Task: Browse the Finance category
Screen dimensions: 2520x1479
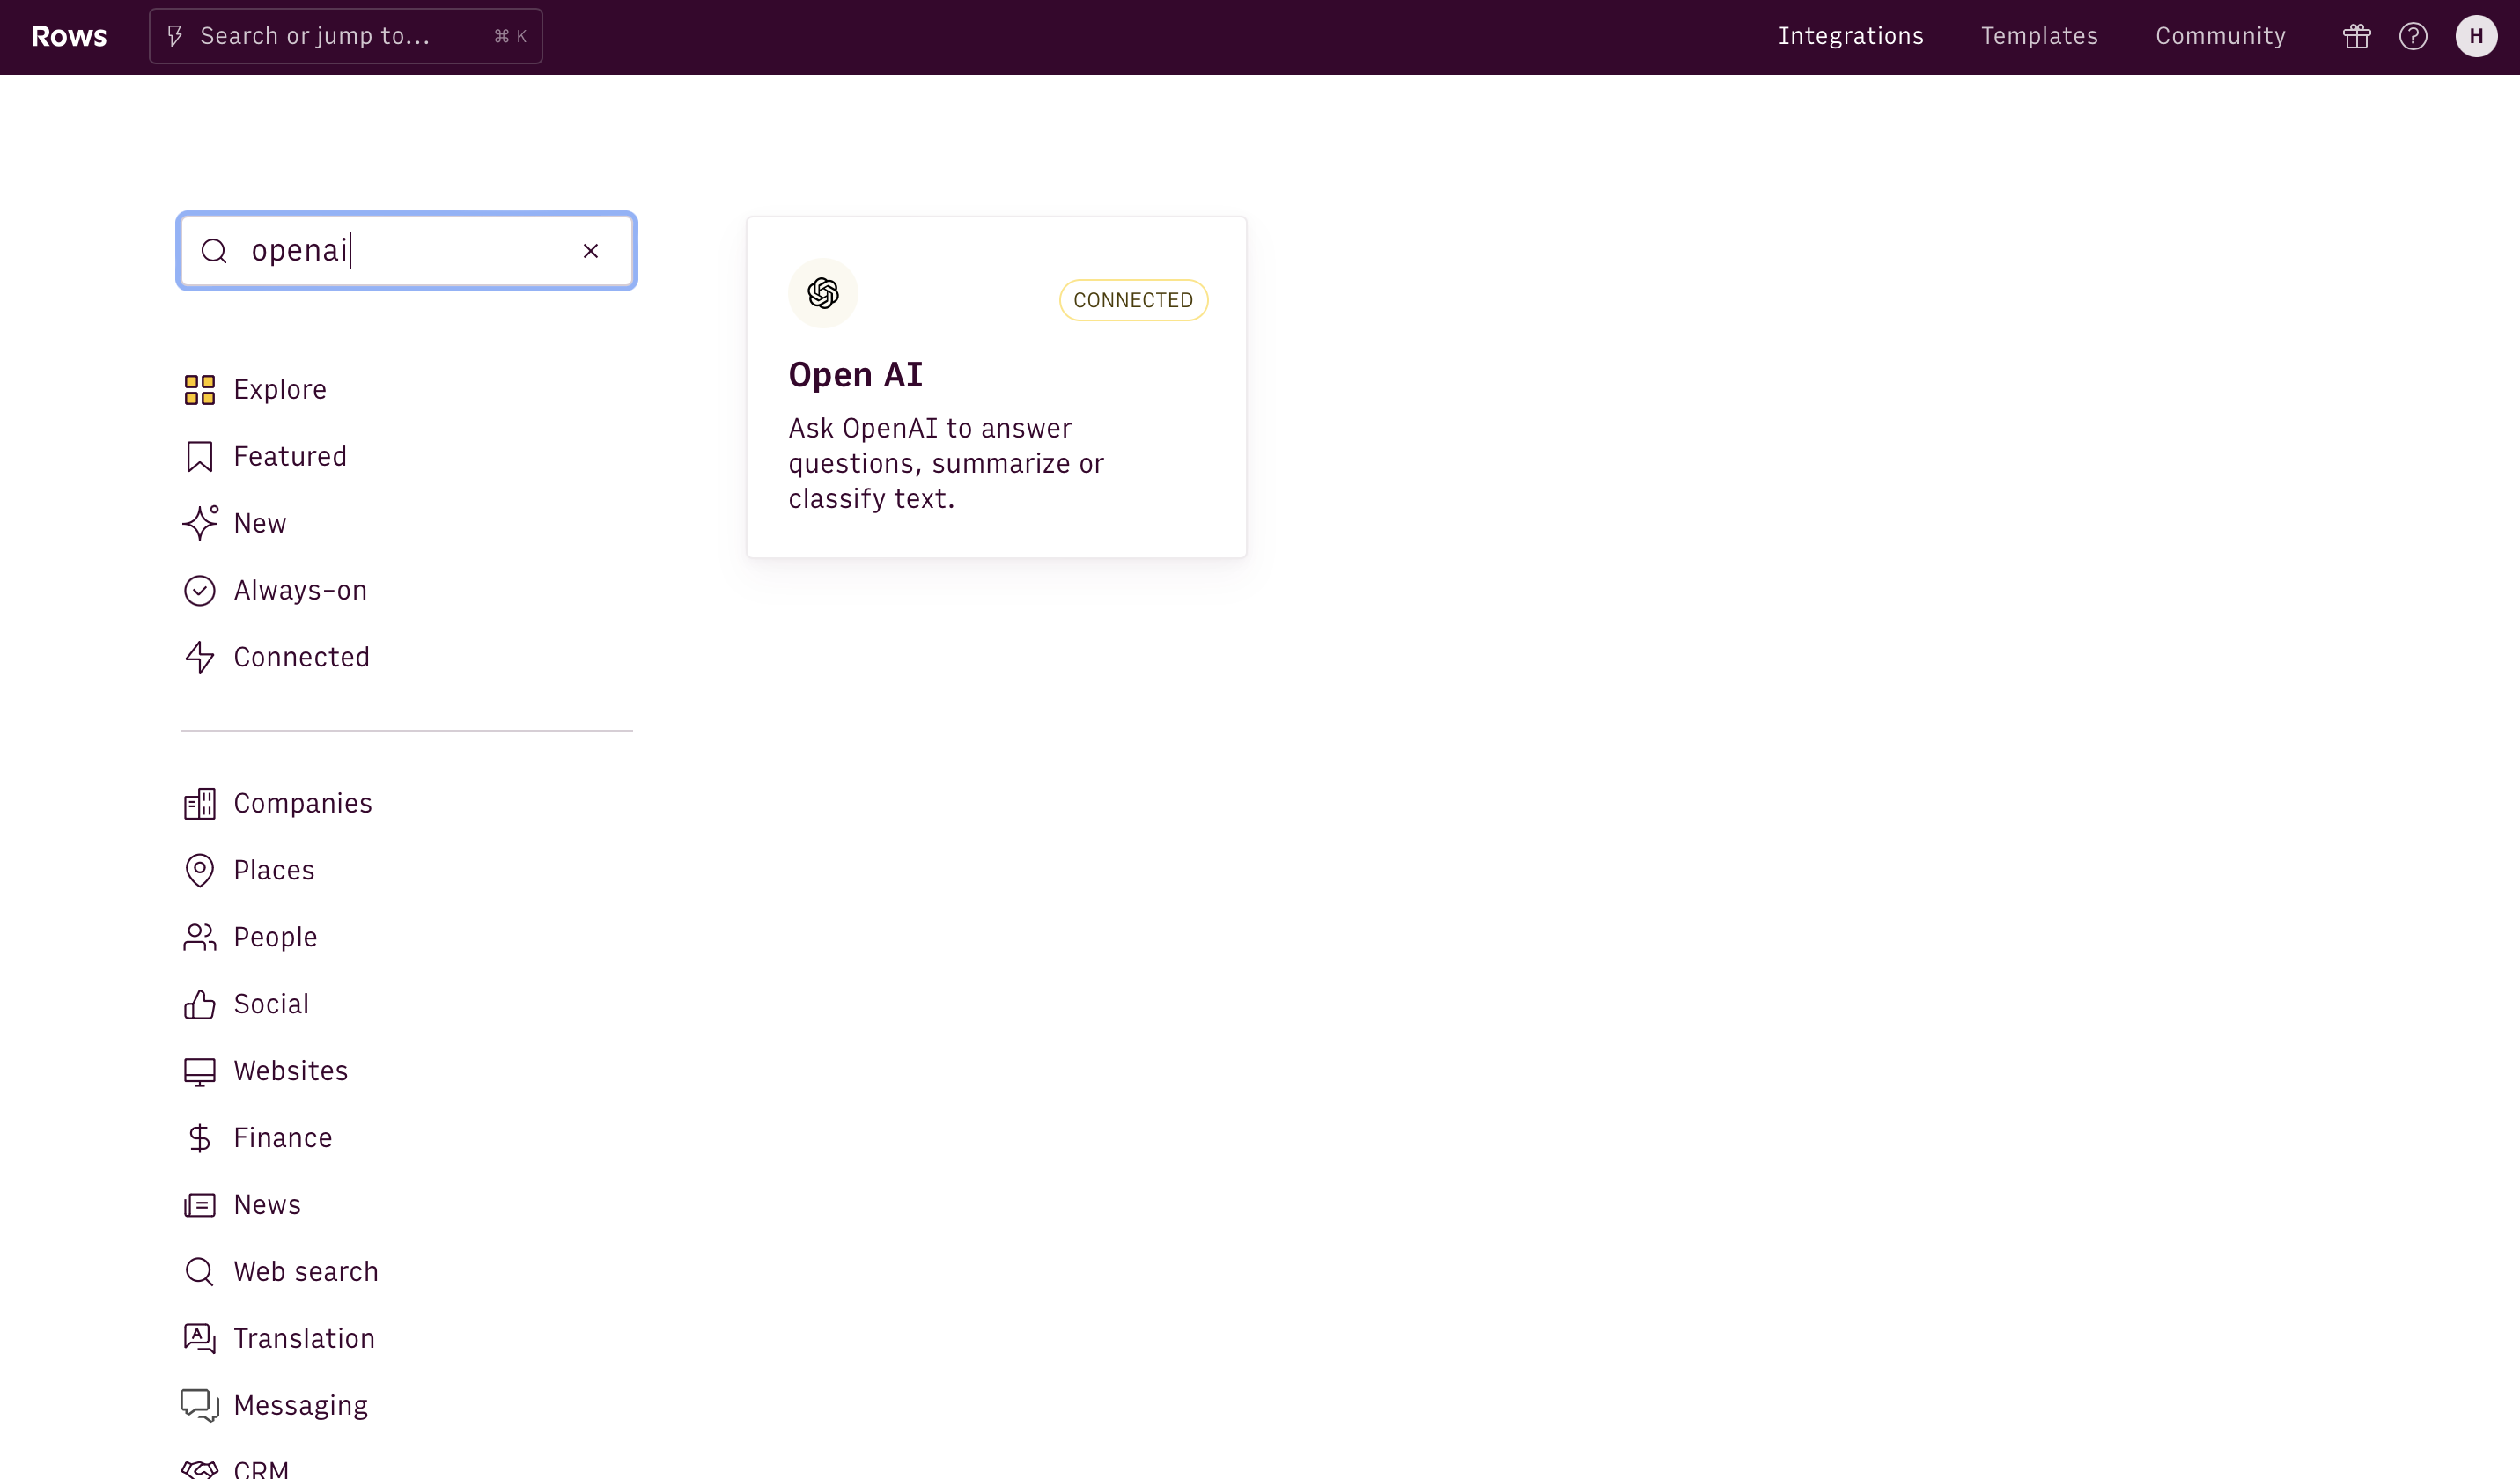Action: [x=282, y=1138]
